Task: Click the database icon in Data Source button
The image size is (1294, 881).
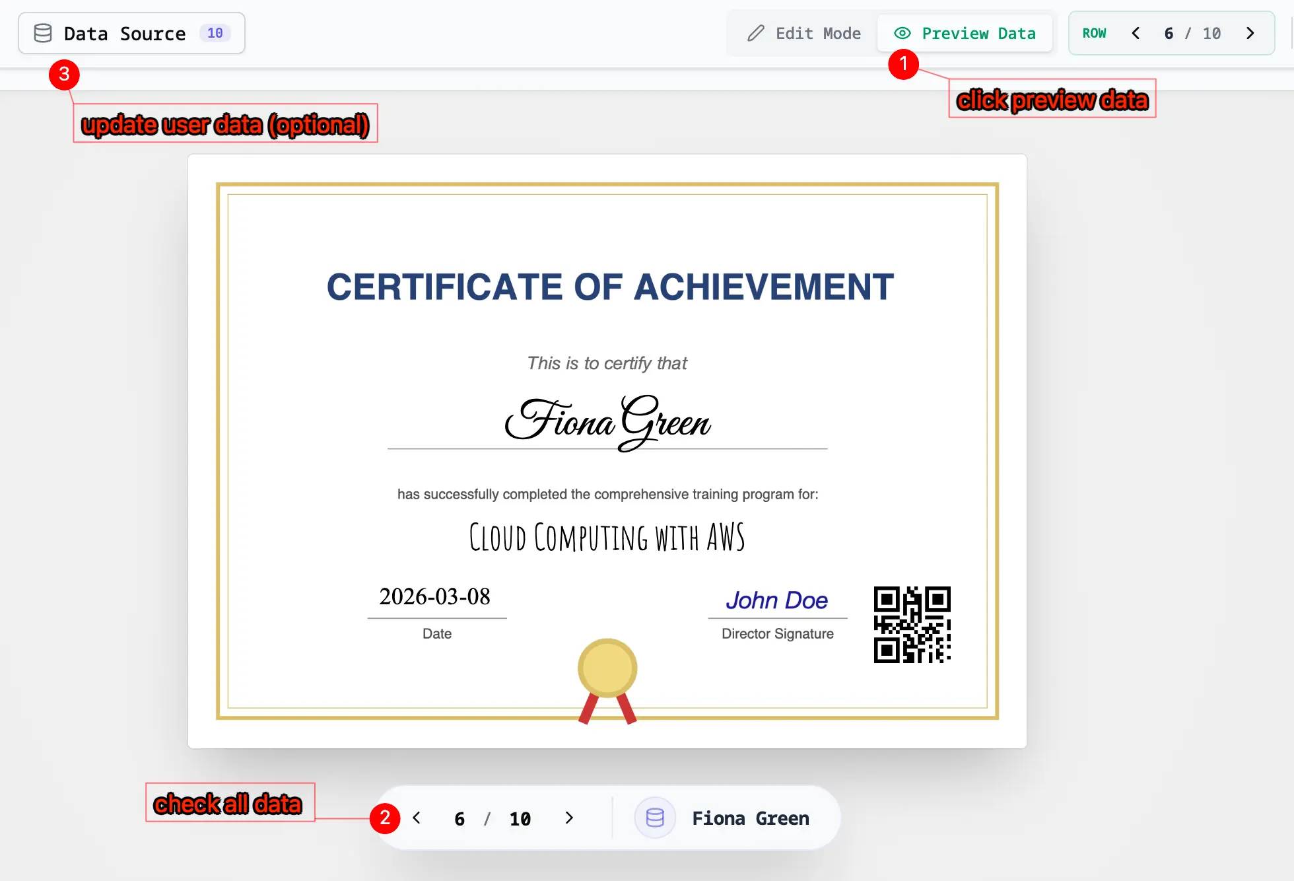Action: tap(43, 33)
